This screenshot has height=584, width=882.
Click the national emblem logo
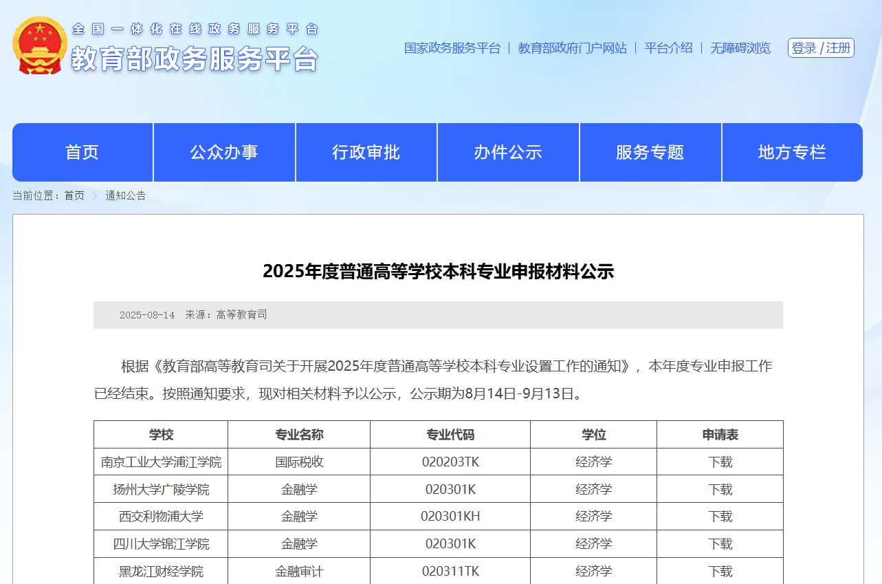point(39,45)
